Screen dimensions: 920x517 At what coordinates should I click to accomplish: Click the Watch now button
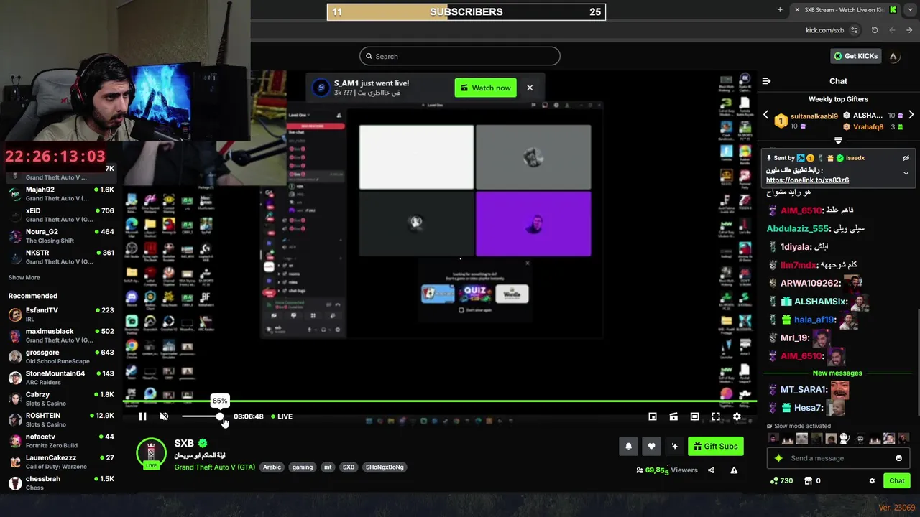[485, 88]
